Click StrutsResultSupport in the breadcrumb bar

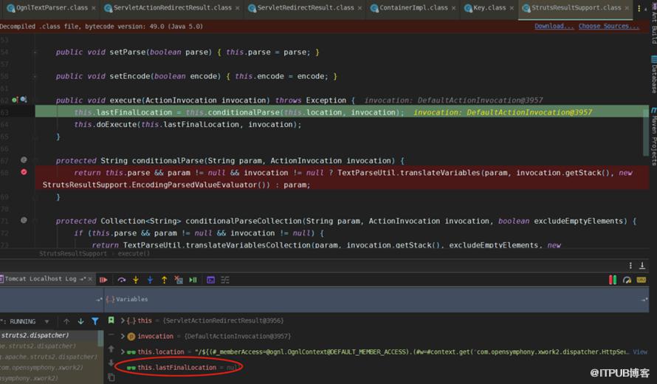73,253
